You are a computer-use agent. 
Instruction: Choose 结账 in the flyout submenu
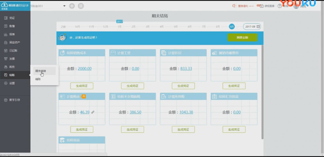(x=38, y=79)
